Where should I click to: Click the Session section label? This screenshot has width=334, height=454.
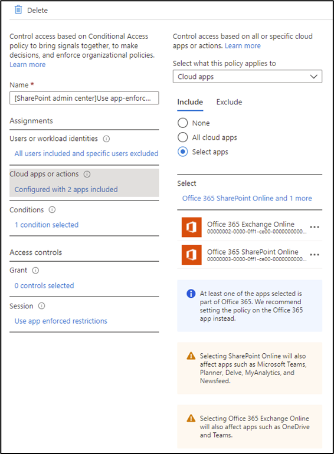pos(21,306)
